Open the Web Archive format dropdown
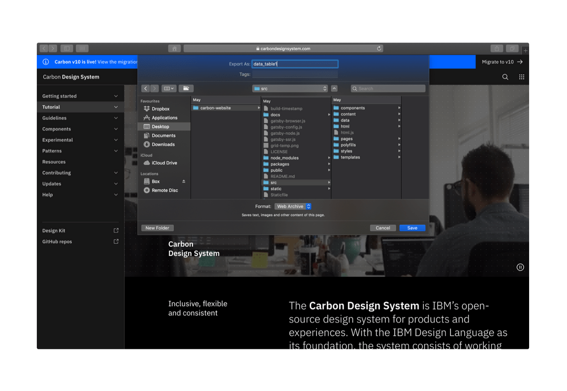 click(293, 207)
